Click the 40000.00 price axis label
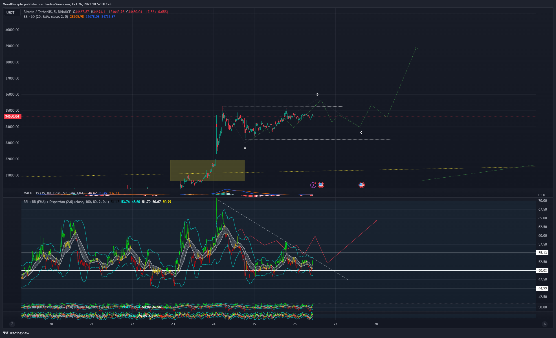 point(12,30)
